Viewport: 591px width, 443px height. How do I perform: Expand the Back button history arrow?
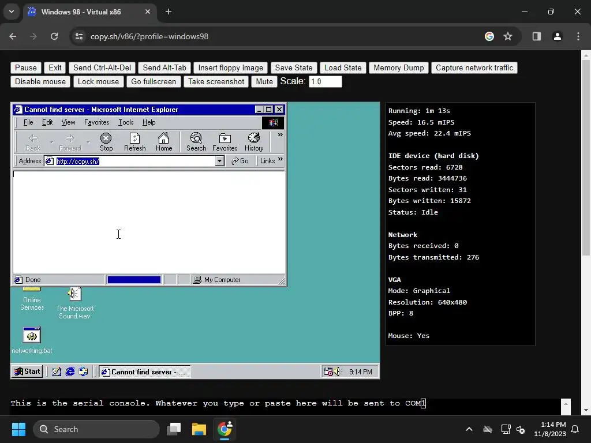tap(51, 142)
